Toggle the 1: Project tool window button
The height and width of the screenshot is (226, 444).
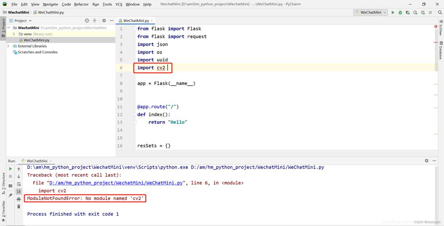coord(3,28)
